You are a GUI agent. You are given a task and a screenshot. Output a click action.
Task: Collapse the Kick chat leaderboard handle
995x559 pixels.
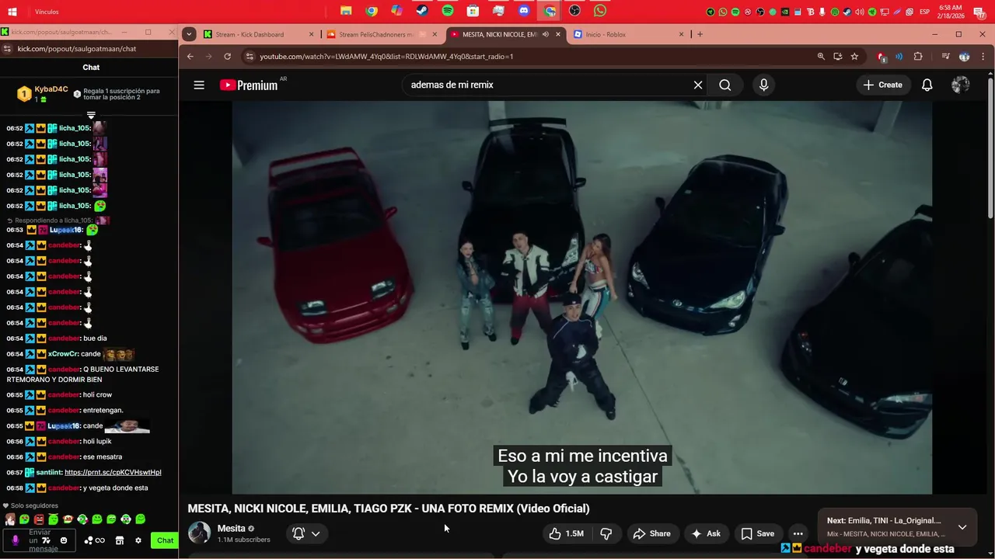[91, 116]
